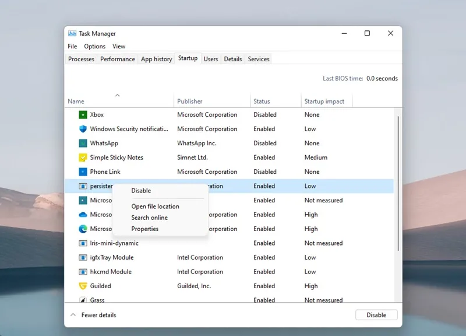The width and height of the screenshot is (466, 336).
Task: Select the hkcmd Module row
Action: 229,272
